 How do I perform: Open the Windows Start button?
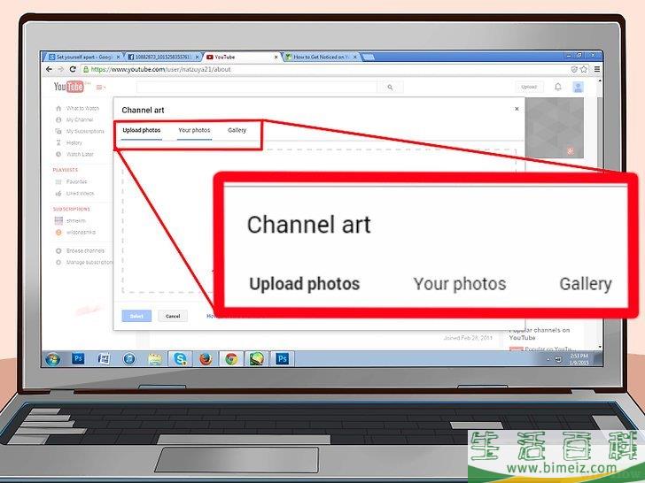[52, 359]
